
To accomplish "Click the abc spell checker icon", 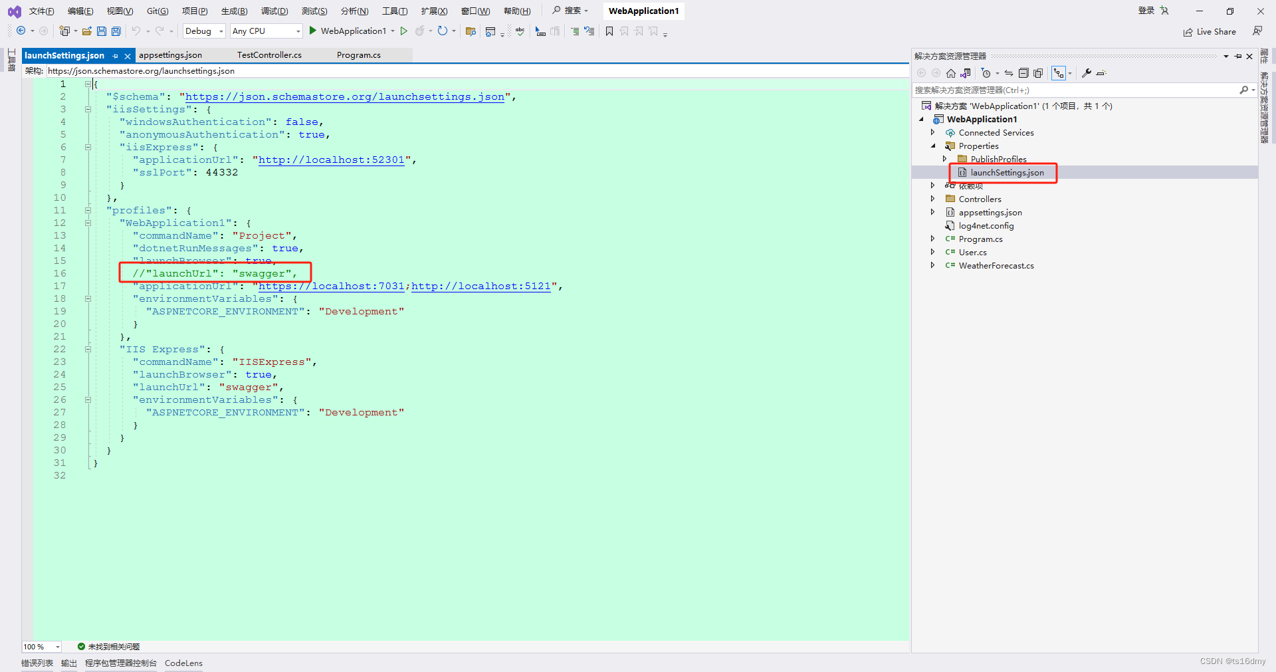I will [x=520, y=31].
